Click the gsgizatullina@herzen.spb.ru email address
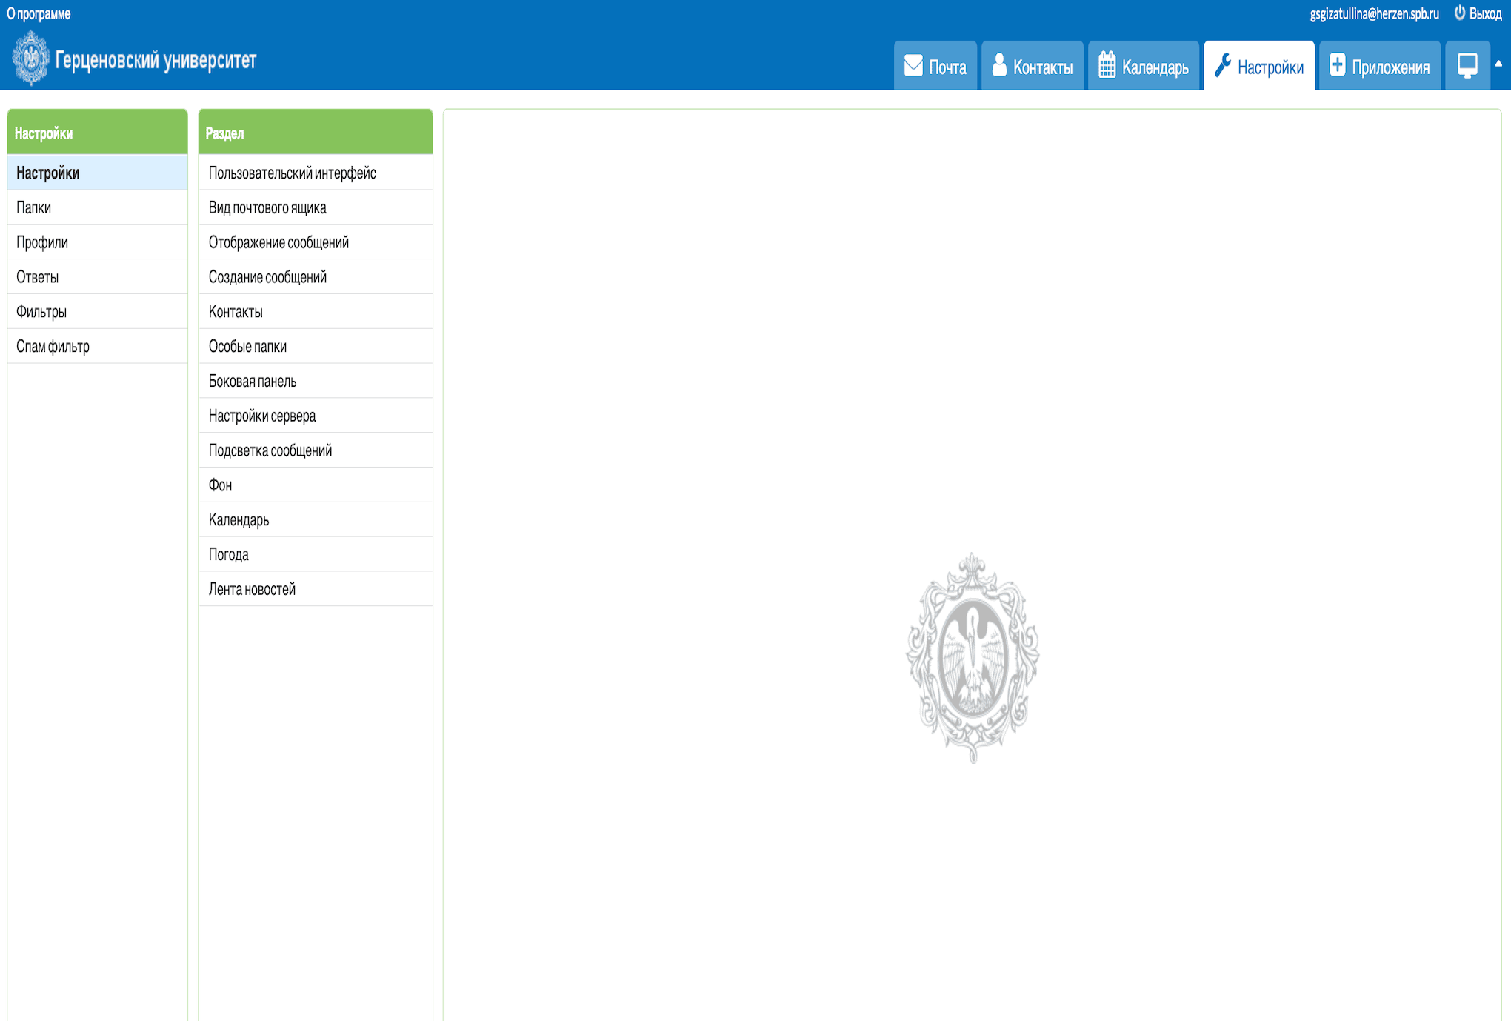 pos(1374,13)
